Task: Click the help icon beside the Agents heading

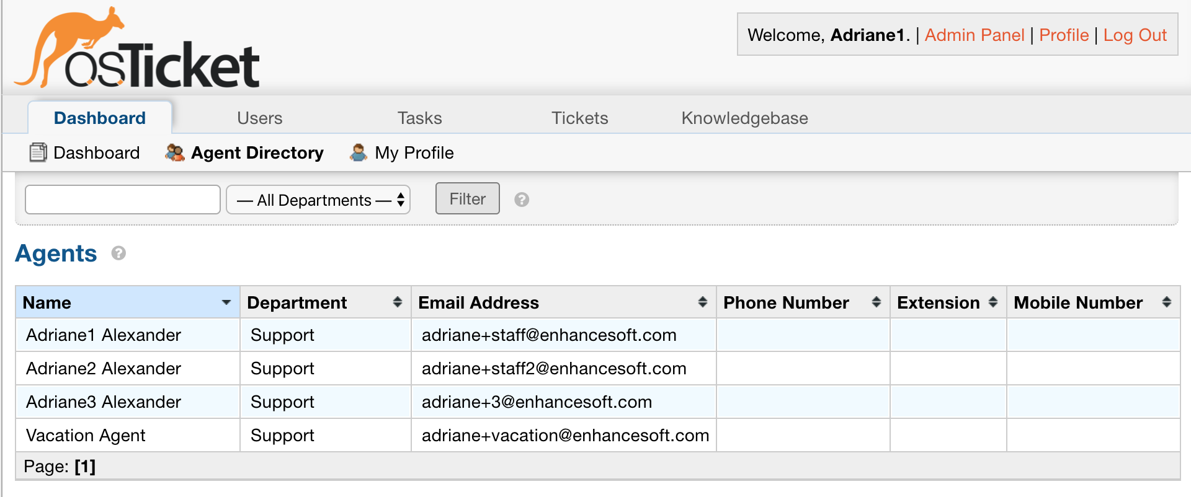Action: [x=118, y=254]
